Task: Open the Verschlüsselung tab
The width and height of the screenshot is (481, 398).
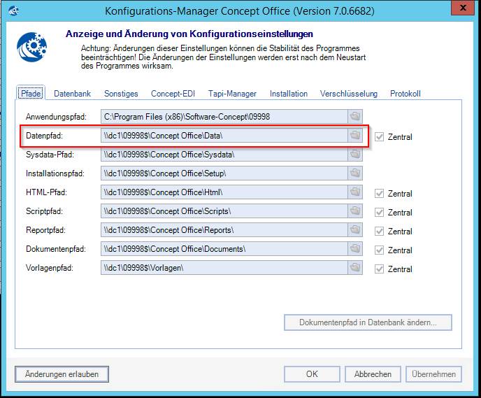Action: tap(349, 94)
